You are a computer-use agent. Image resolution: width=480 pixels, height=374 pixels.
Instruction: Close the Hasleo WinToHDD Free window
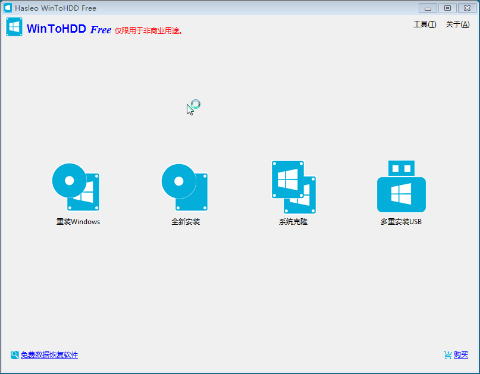(466, 8)
